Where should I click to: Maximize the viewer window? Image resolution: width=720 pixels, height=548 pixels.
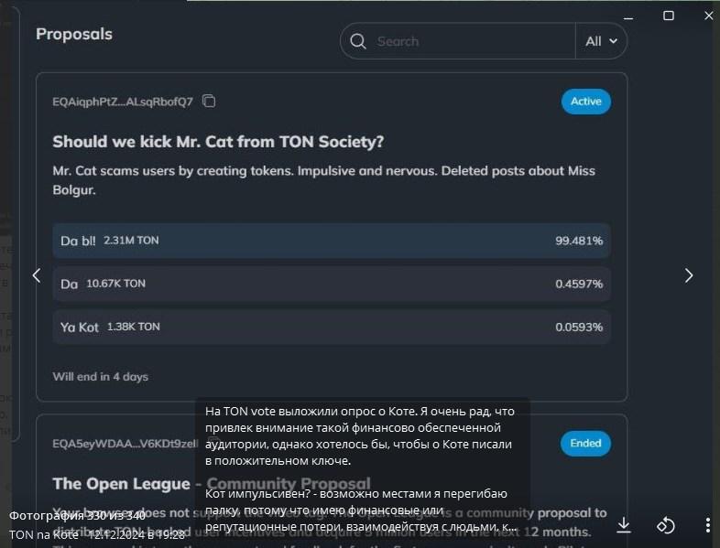tap(669, 16)
